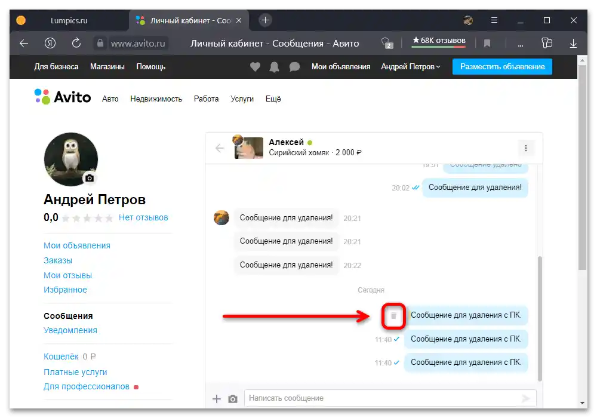
Task: Close the Личный кабинет tab
Action: coord(239,20)
